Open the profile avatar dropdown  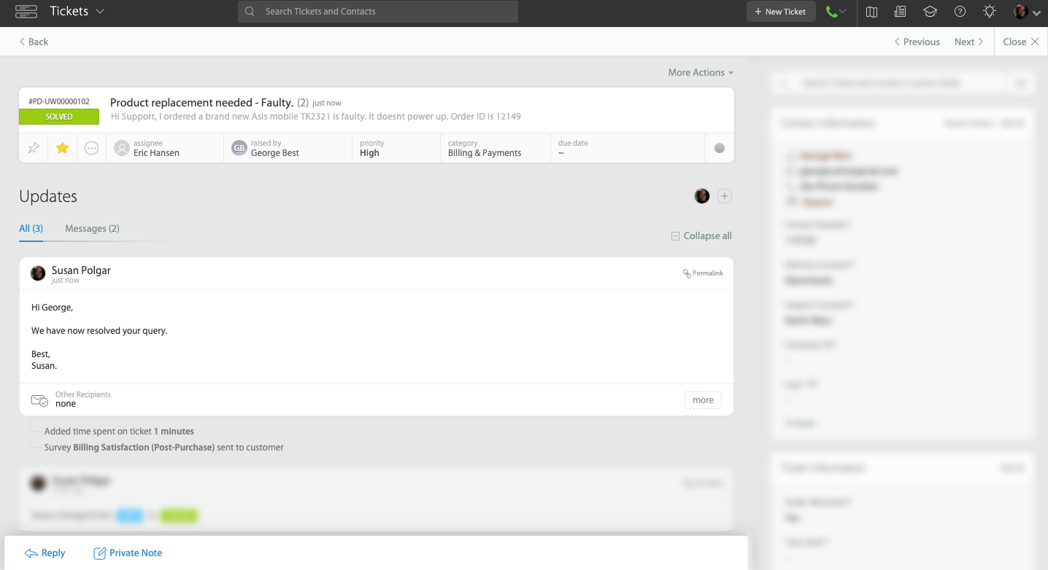[1022, 12]
